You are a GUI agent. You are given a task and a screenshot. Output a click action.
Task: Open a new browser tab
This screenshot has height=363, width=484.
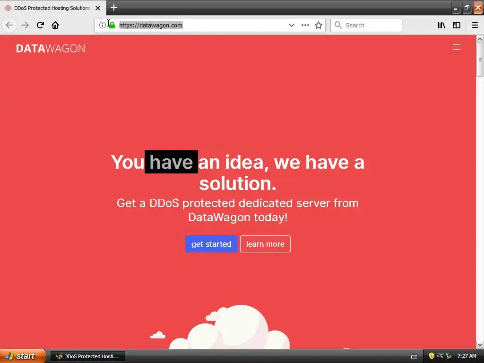coord(114,8)
